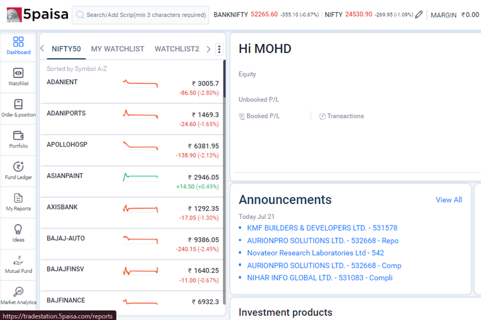The image size is (481, 320).
Task: Click the BAJAJFINSV sparkline chart
Action: [141, 271]
